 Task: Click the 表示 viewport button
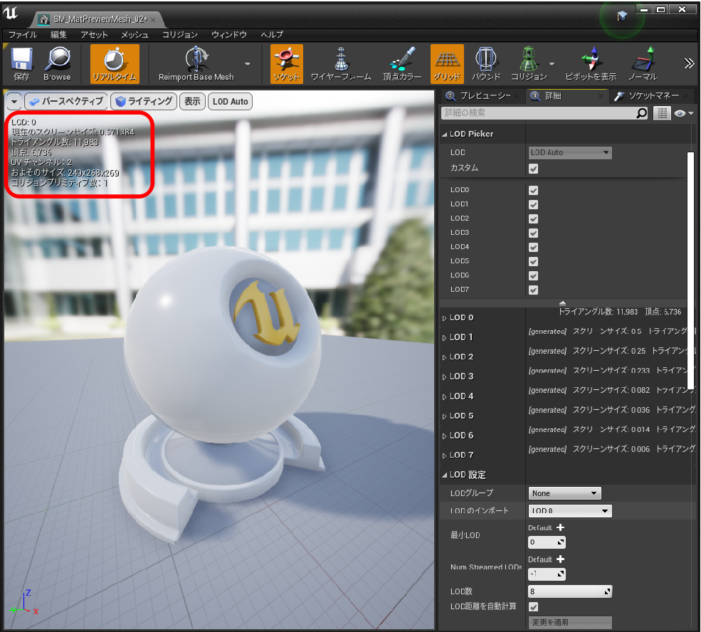point(192,102)
